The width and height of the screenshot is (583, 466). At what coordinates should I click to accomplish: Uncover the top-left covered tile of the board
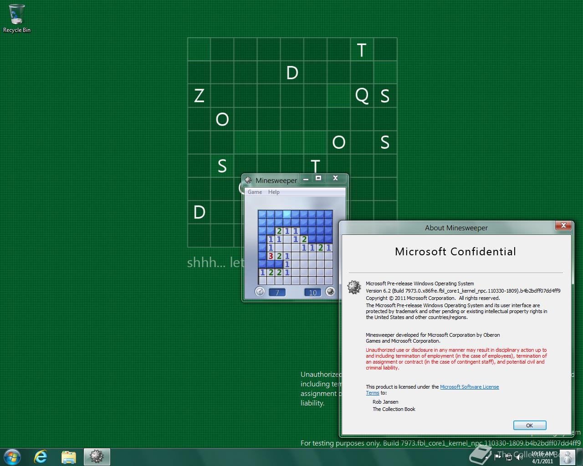coord(262,214)
